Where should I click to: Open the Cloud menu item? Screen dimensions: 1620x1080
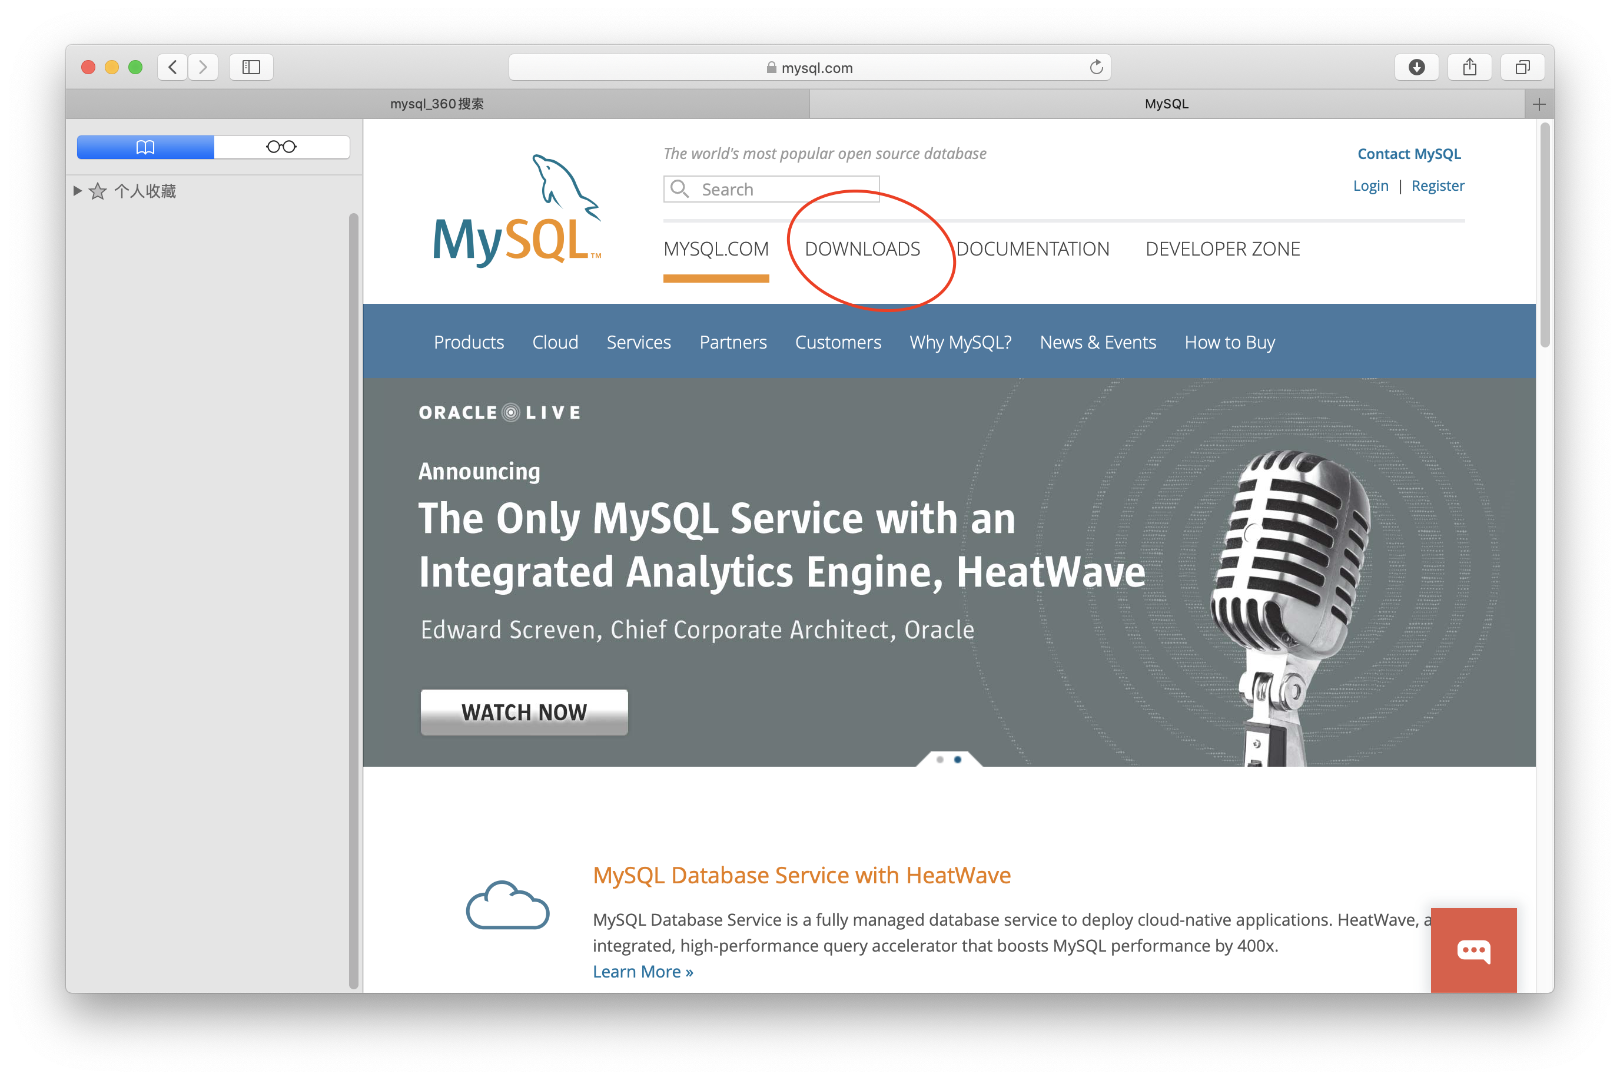click(555, 342)
